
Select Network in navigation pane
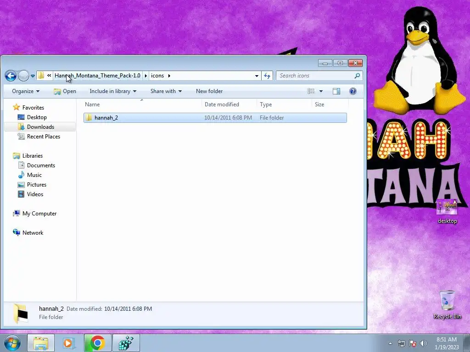coord(33,232)
